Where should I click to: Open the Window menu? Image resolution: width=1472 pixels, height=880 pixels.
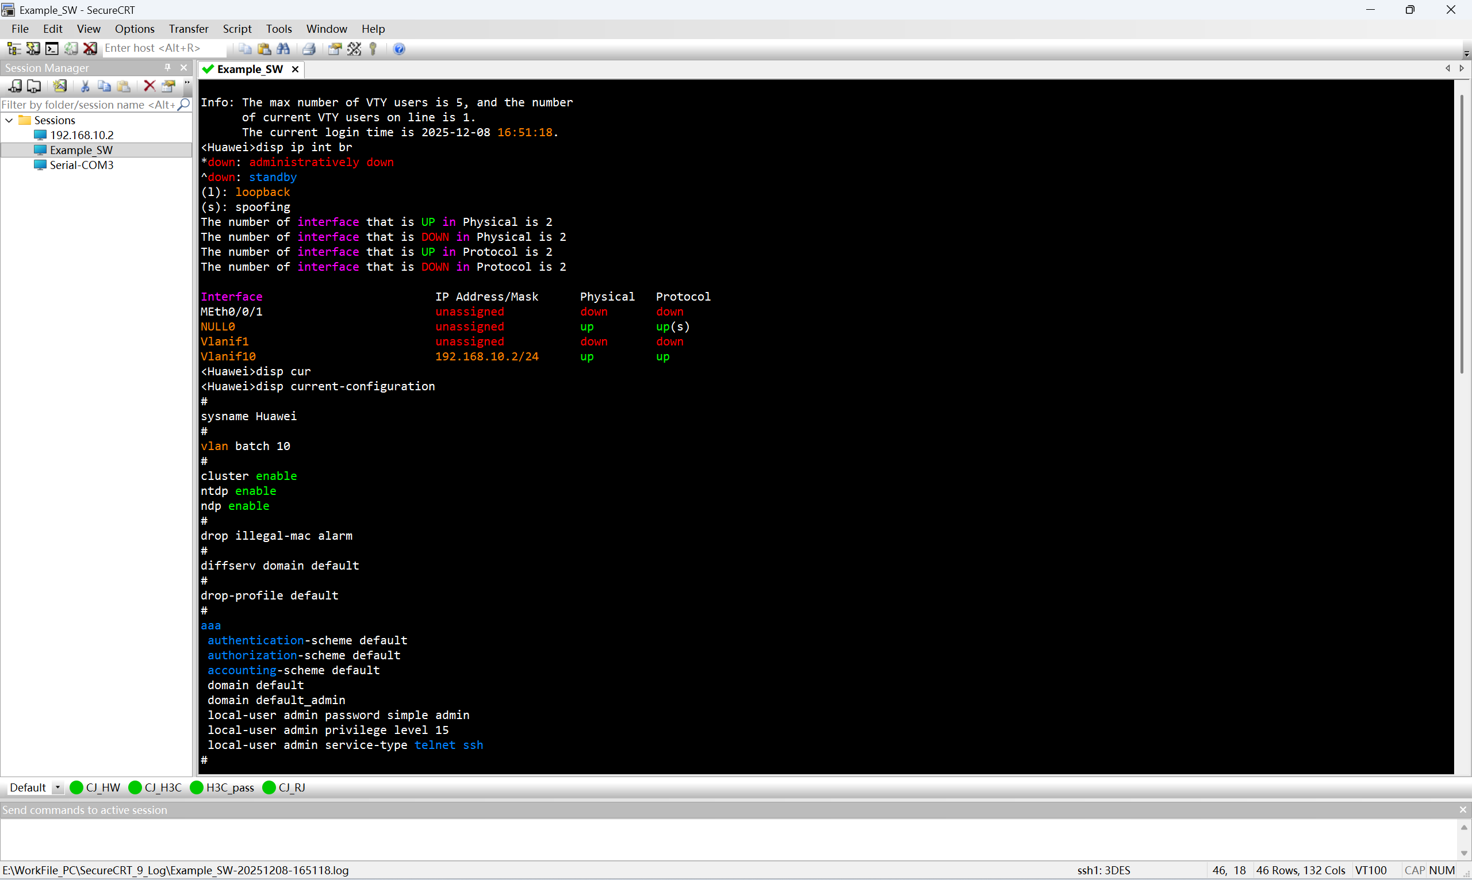[327, 29]
